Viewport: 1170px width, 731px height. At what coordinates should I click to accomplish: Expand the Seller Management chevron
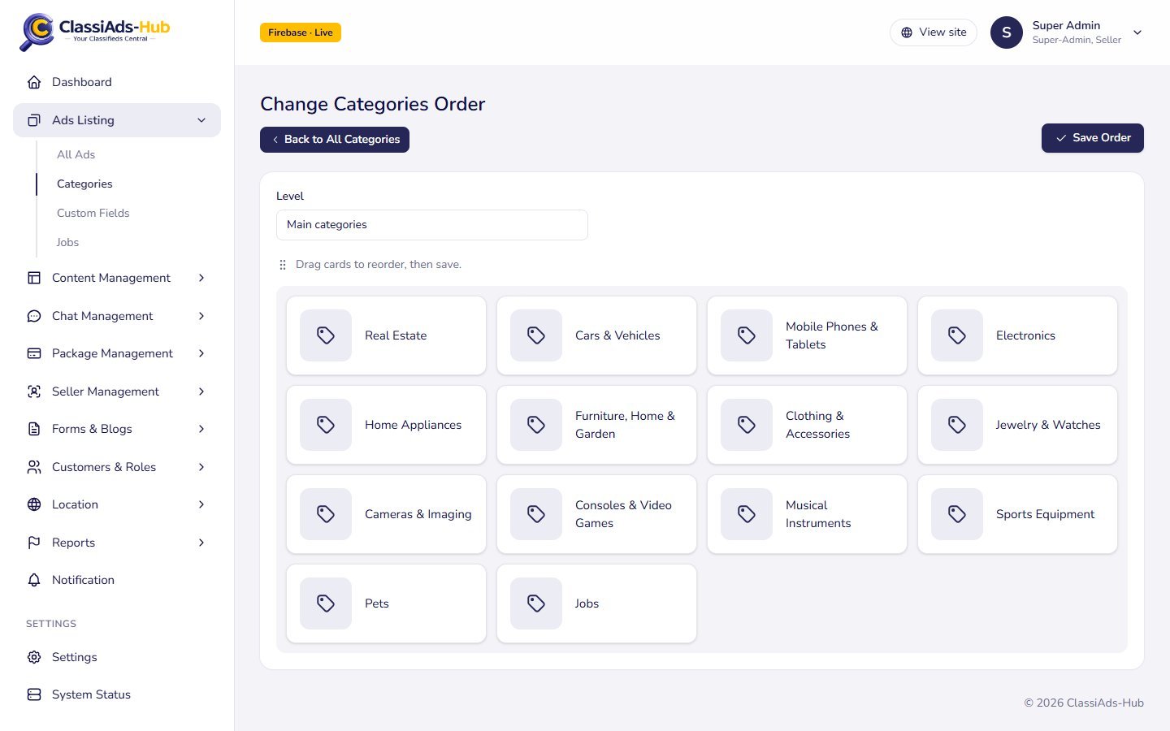pyautogui.click(x=201, y=391)
